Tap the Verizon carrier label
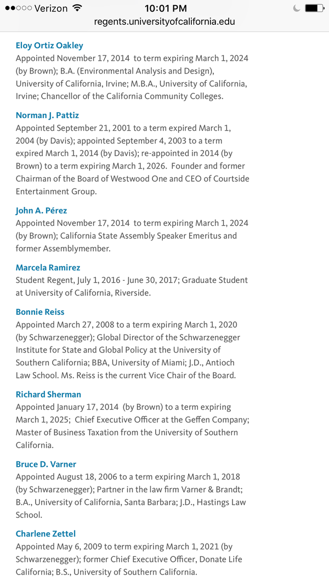The image size is (329, 586). [x=50, y=8]
